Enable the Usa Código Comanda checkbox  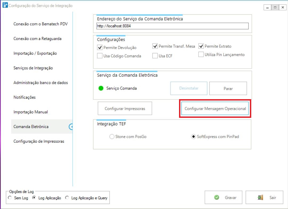click(x=100, y=56)
